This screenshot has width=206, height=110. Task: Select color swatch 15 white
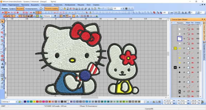(68, 102)
